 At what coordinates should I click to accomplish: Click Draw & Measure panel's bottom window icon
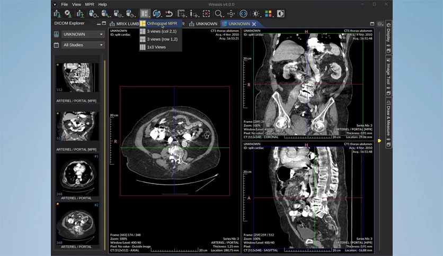click(388, 144)
